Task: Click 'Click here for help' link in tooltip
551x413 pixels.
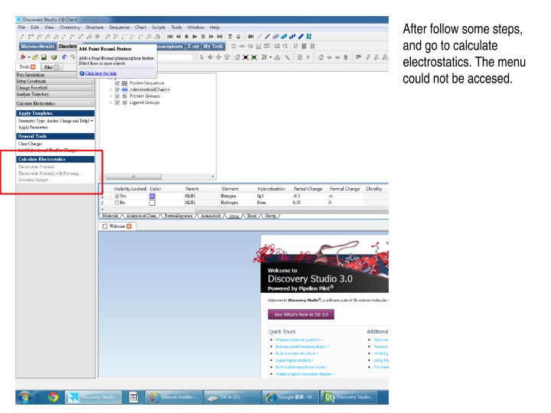Action: pos(100,73)
